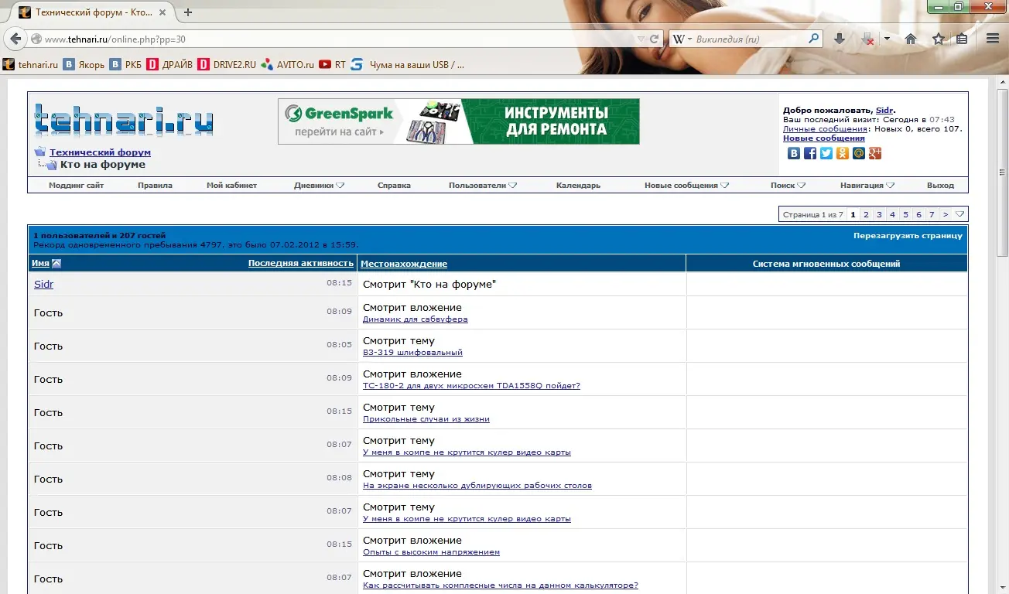Share the page via the Facebook icon
This screenshot has width=1009, height=594.
[x=810, y=153]
